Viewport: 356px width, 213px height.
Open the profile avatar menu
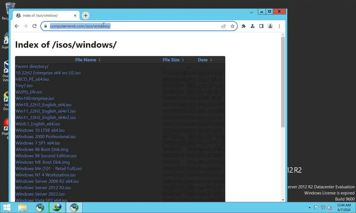click(x=270, y=26)
